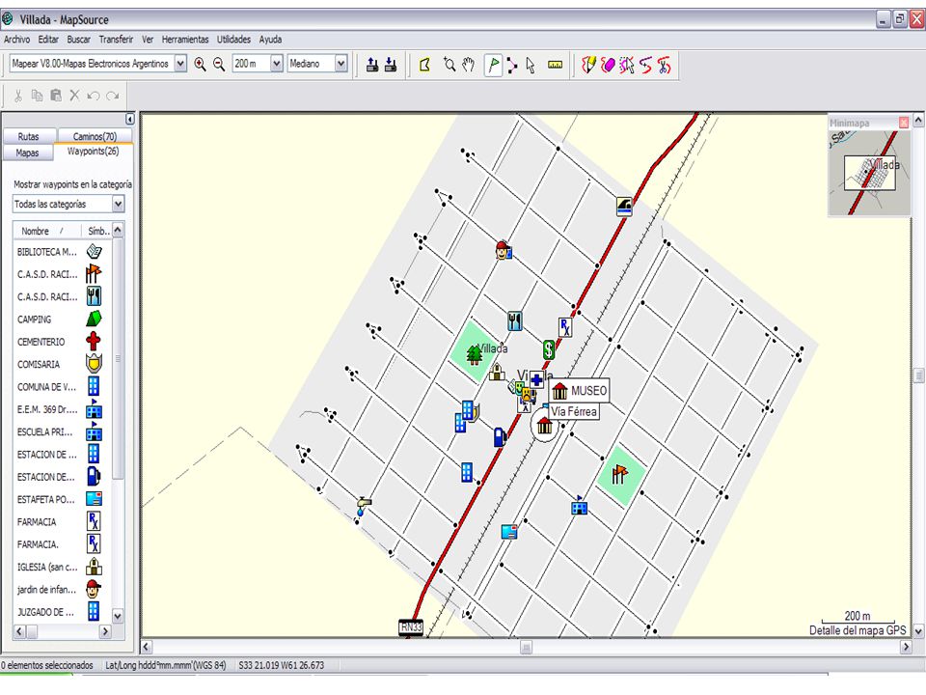Click the zoom out magnifier icon
Image resolution: width=926 pixels, height=695 pixels.
tap(219, 65)
